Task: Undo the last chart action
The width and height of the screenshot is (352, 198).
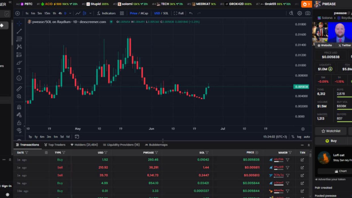Action: pos(191,13)
